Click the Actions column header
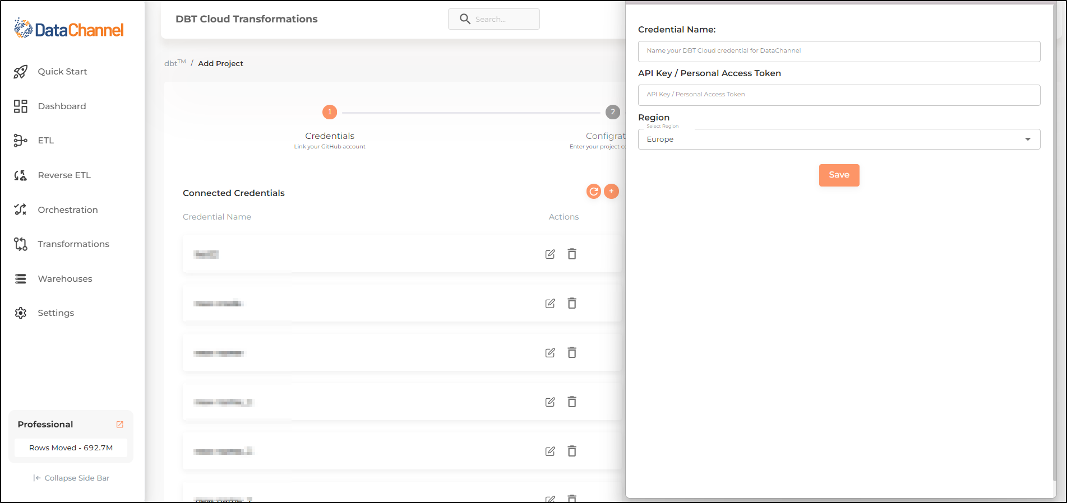Image resolution: width=1067 pixels, height=503 pixels. 563,217
